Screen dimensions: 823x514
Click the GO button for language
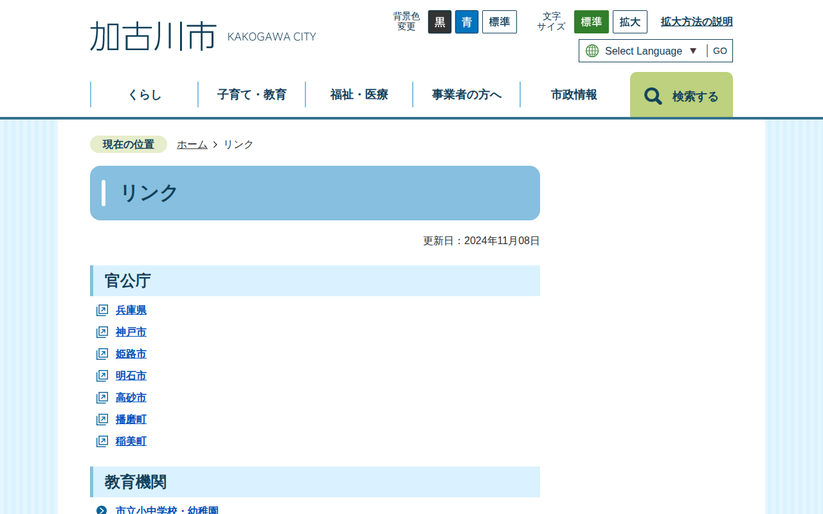pyautogui.click(x=720, y=51)
